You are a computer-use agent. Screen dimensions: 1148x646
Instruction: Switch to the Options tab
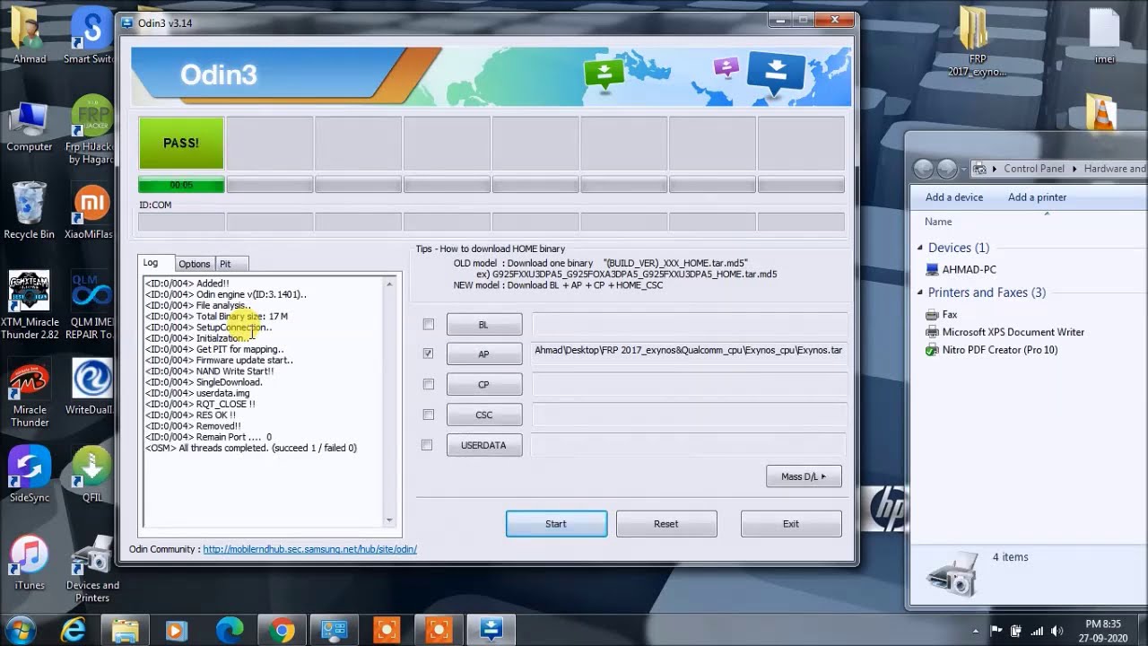tap(194, 264)
